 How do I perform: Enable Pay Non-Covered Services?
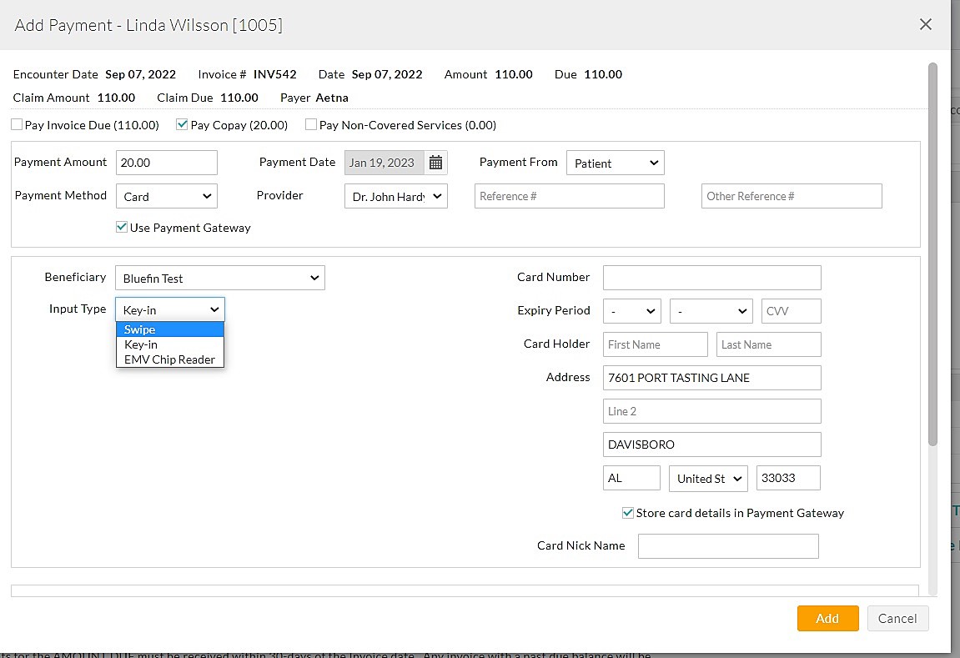[310, 124]
